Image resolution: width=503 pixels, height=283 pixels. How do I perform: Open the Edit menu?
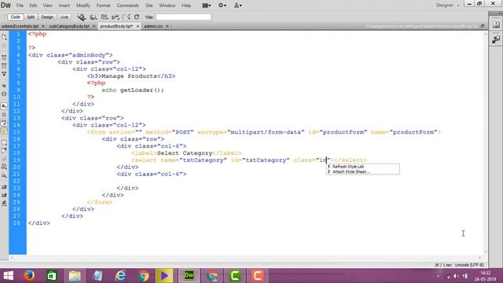tap(33, 6)
